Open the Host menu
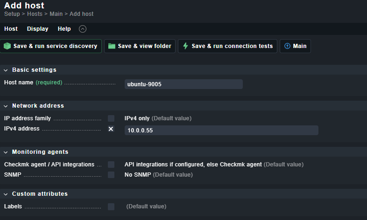The image size is (367, 220). (x=11, y=29)
